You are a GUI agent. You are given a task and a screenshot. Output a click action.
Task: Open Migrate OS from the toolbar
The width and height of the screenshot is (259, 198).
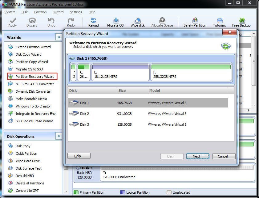[115, 22]
